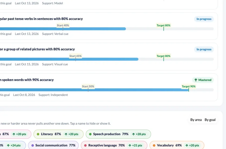The height and width of the screenshot is (149, 226).
Task: Click the Mastered status badge
Action: [203, 80]
